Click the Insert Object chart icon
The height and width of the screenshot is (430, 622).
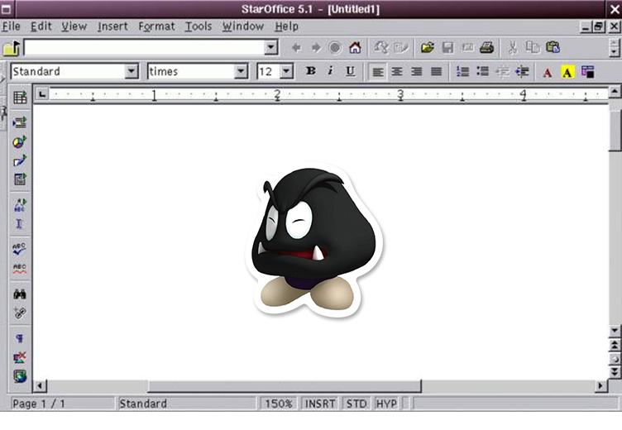[20, 141]
